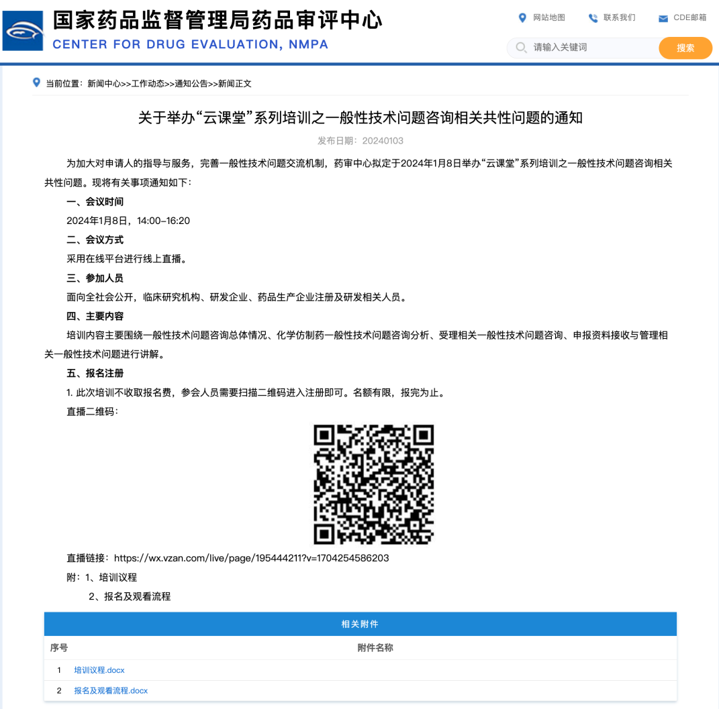719x709 pixels.
Task: Click 新闻正文 in the breadcrumb
Action: point(234,83)
